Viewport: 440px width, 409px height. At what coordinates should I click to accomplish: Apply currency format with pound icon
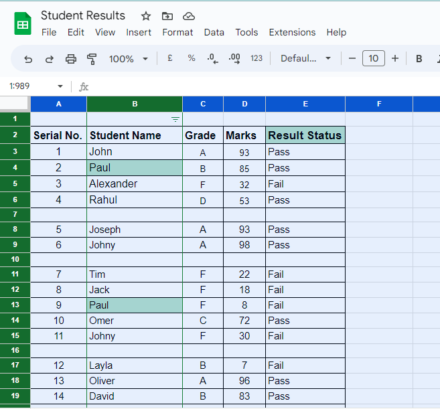pyautogui.click(x=170, y=59)
